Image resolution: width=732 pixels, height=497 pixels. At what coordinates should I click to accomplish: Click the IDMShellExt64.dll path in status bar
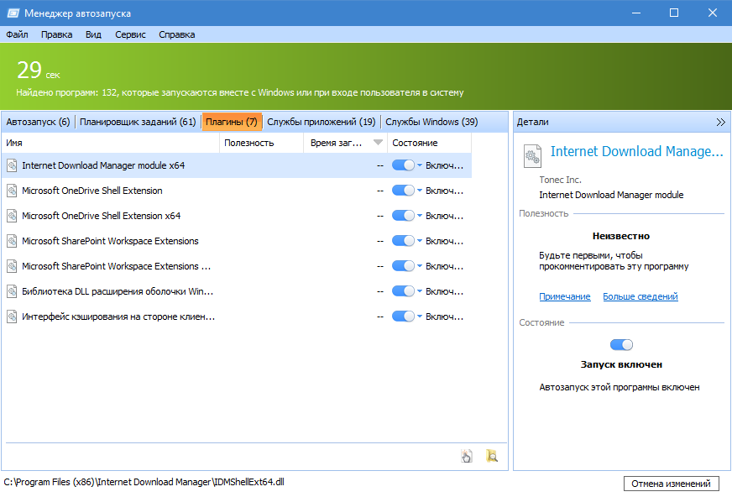144,482
